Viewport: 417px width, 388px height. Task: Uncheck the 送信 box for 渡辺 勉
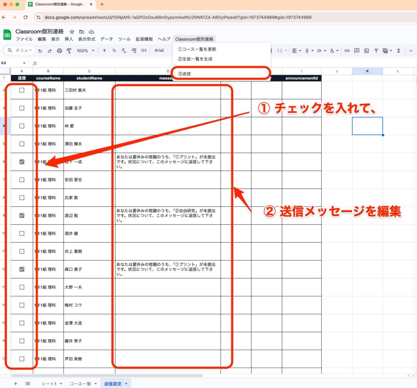(x=22, y=215)
